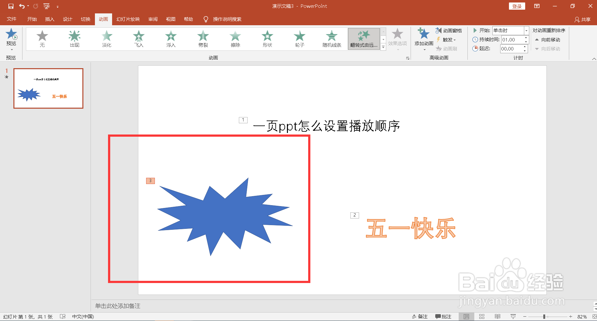This screenshot has width=597, height=321.
Task: Select the orange 五一快乐 text
Action: [x=411, y=228]
